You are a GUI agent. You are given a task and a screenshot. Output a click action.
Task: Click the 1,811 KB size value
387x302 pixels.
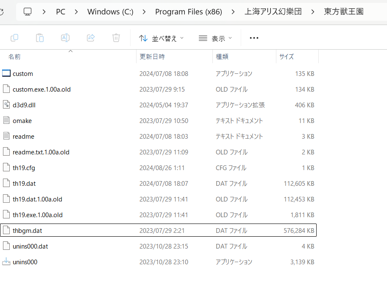click(302, 215)
